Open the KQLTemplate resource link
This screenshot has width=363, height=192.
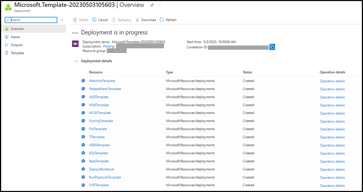coord(98,153)
